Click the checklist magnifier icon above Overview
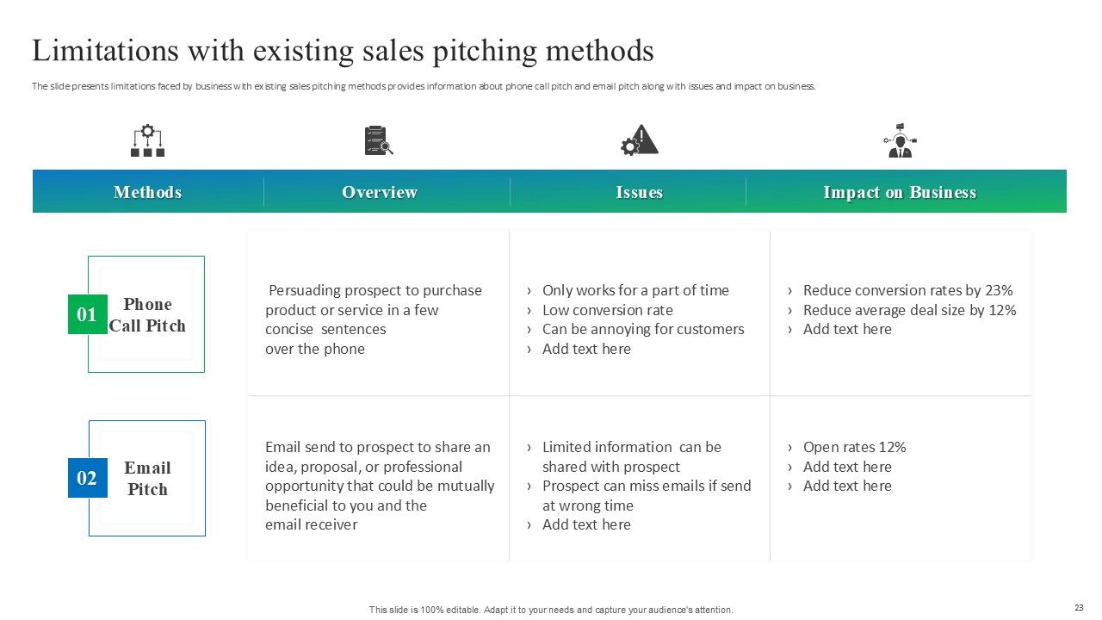The image size is (1102, 620). (x=378, y=140)
